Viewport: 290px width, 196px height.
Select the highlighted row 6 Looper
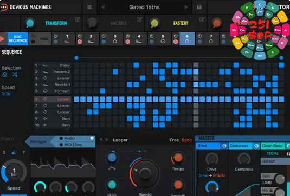click(x=53, y=99)
